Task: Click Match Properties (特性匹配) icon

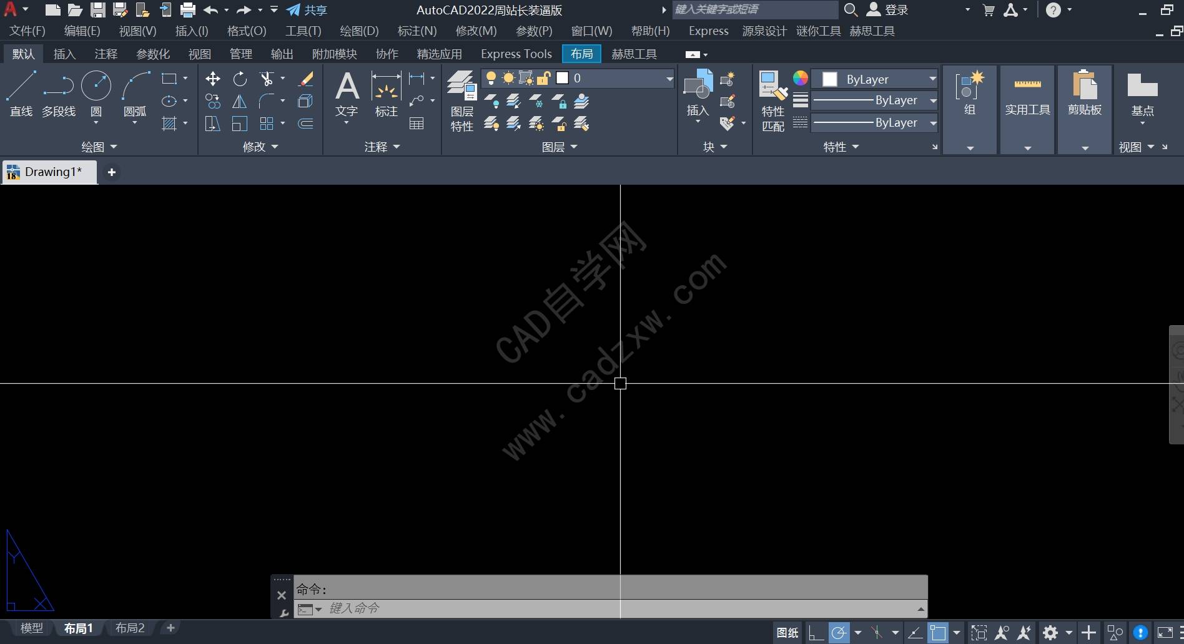Action: pyautogui.click(x=773, y=101)
